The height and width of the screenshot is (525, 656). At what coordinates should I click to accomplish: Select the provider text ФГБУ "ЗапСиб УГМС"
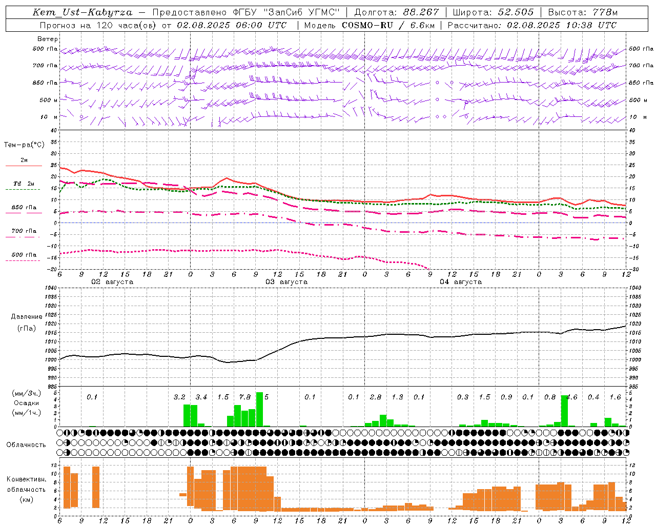[x=287, y=12]
